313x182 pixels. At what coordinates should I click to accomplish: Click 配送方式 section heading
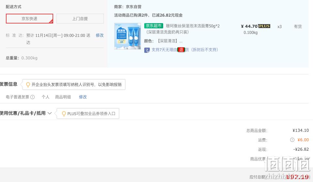click(x=14, y=7)
